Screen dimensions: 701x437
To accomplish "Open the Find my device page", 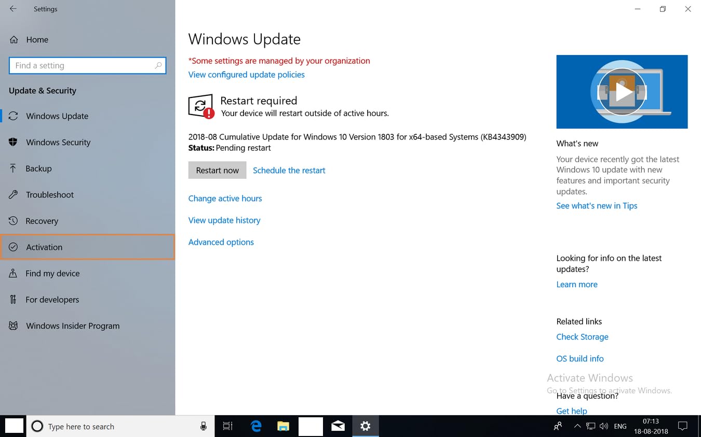I will pyautogui.click(x=52, y=273).
